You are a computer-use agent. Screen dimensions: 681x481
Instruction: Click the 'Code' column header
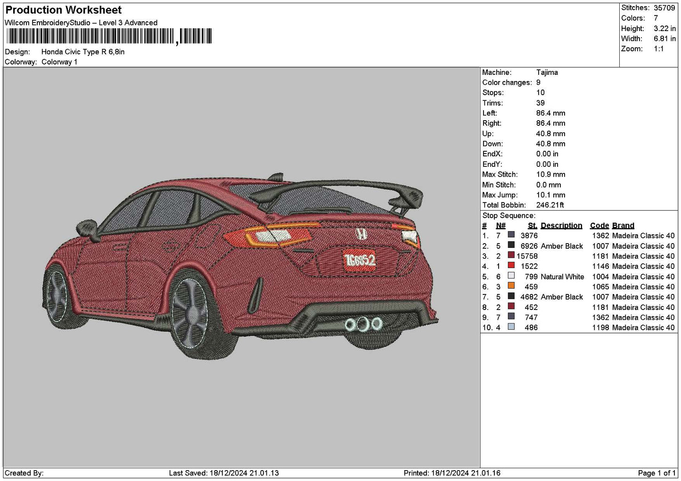click(x=599, y=226)
